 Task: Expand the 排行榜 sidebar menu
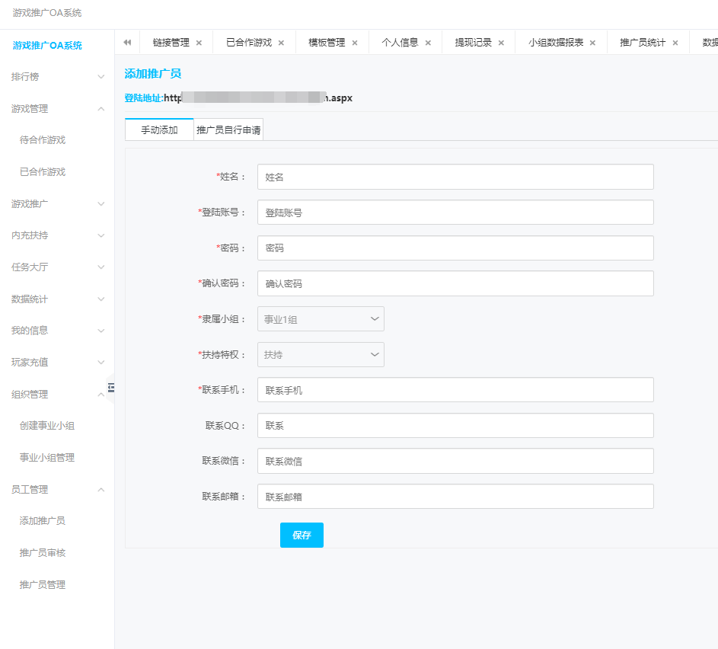pyautogui.click(x=57, y=77)
